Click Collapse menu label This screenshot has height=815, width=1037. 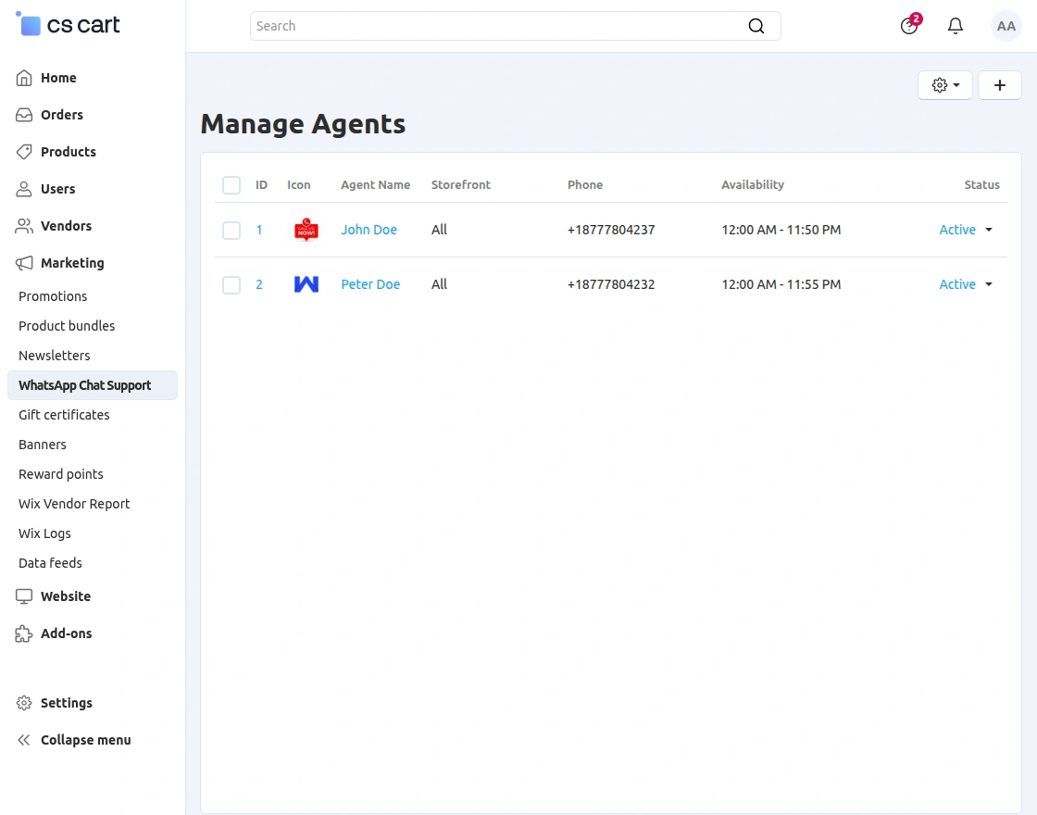(86, 740)
